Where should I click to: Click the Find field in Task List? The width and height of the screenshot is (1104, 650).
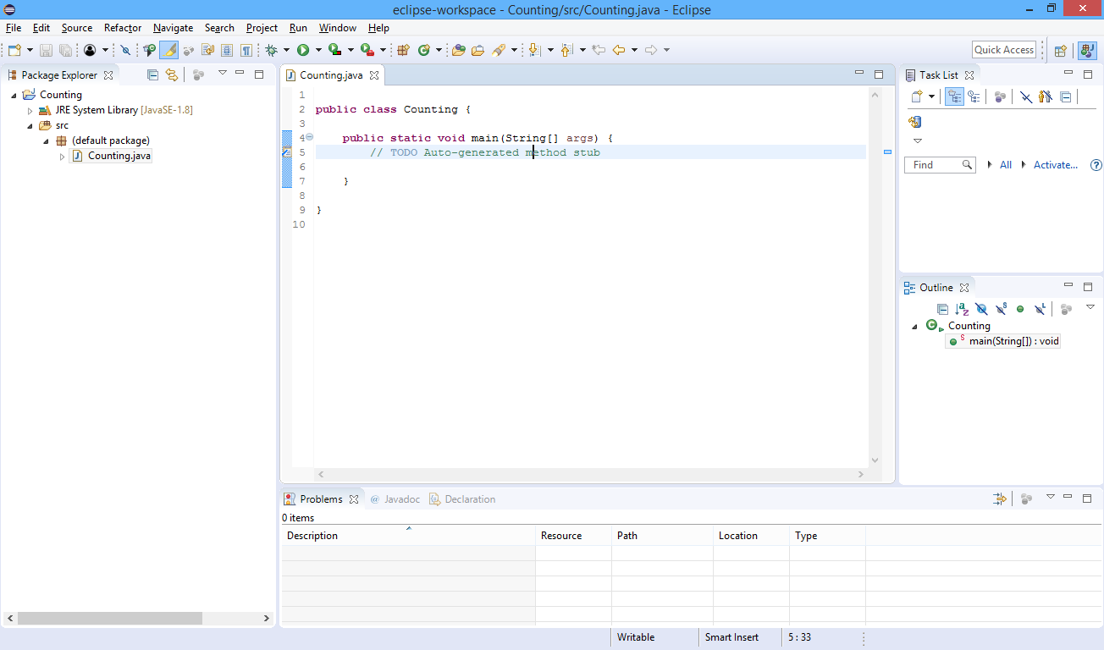point(940,165)
